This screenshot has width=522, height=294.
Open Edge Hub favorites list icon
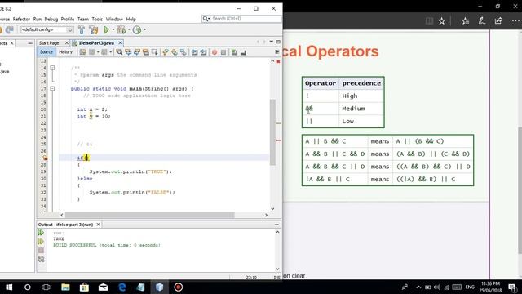465,21
